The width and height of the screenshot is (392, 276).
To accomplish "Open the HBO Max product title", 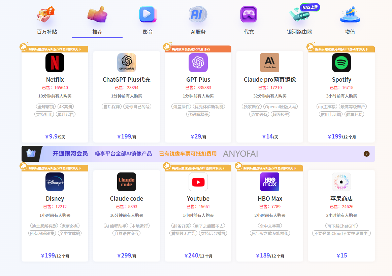I will pos(270,199).
